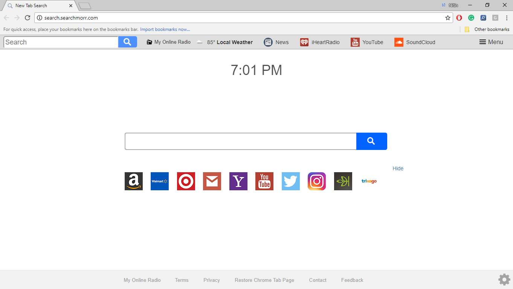The image size is (513, 289).
Task: Click Restore Chrome Tab Page
Action: tap(264, 280)
